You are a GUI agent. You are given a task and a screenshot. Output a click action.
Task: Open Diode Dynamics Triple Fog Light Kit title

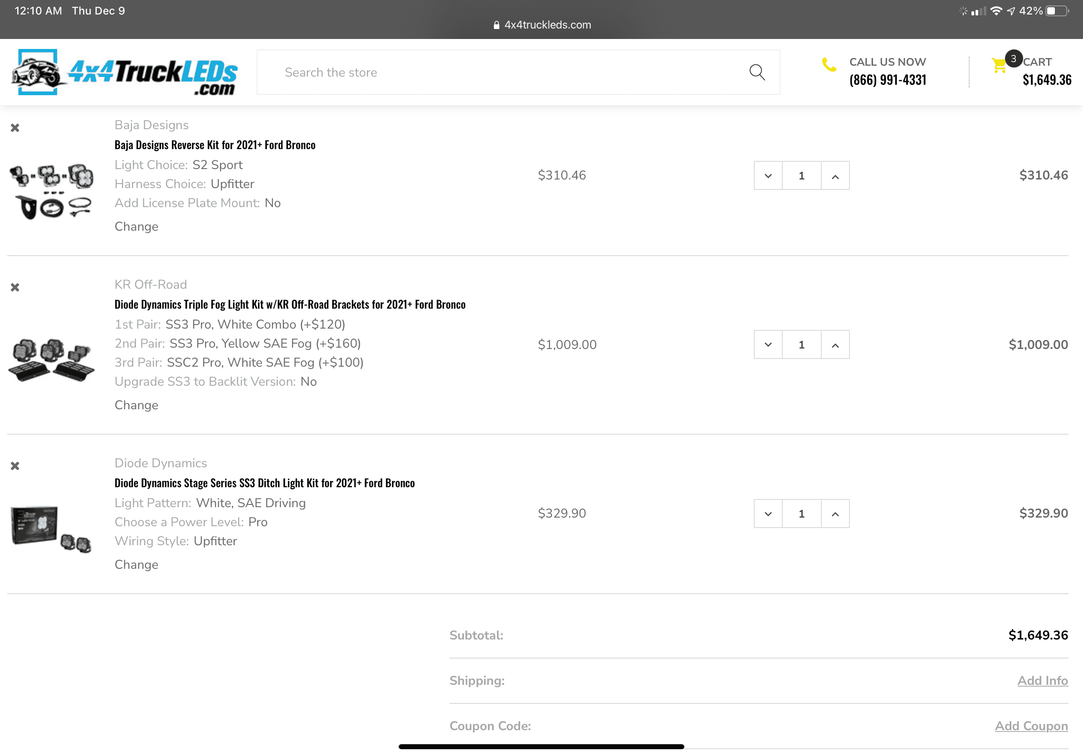click(x=290, y=305)
